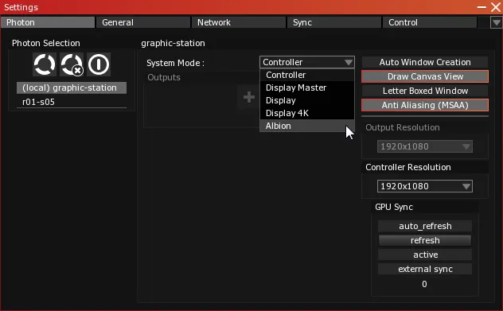
Task: Disable Draw Canvas View
Action: (425, 76)
